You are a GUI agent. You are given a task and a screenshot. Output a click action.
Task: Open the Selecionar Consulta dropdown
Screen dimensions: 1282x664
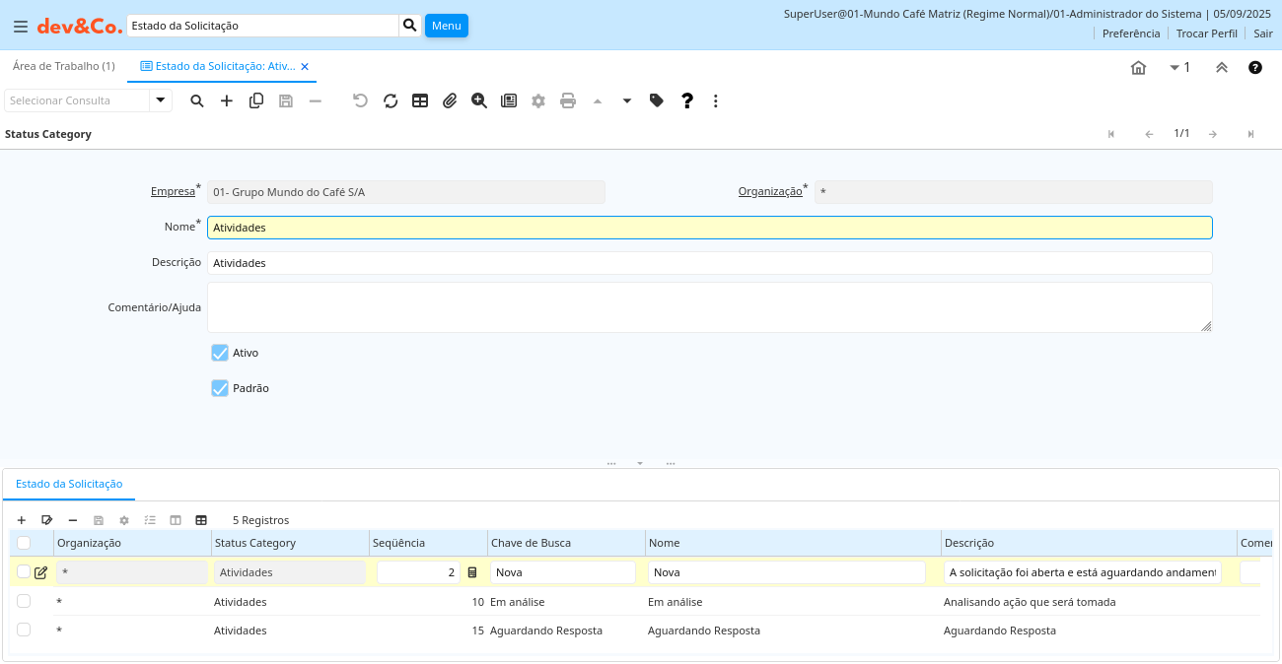tap(161, 100)
